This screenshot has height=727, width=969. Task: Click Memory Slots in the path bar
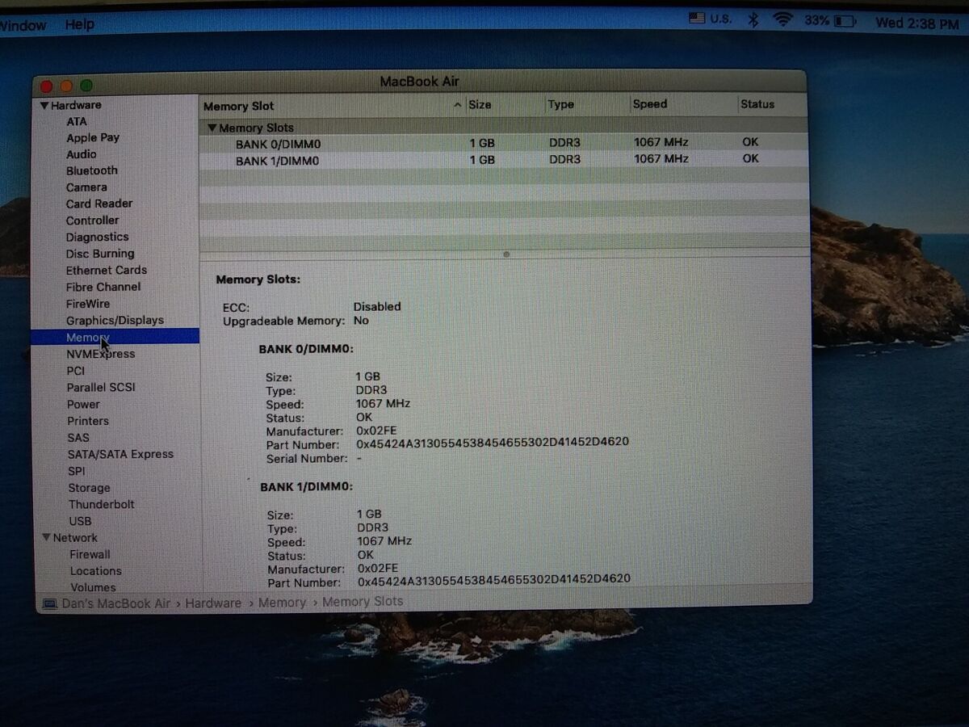click(363, 601)
